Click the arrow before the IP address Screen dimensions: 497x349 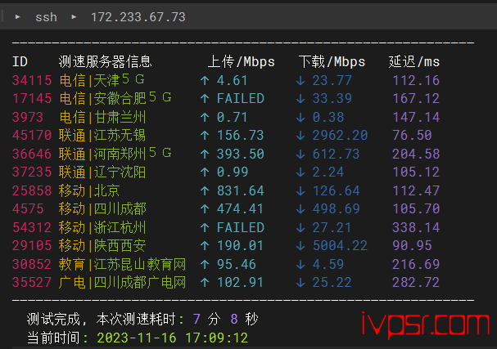point(74,17)
